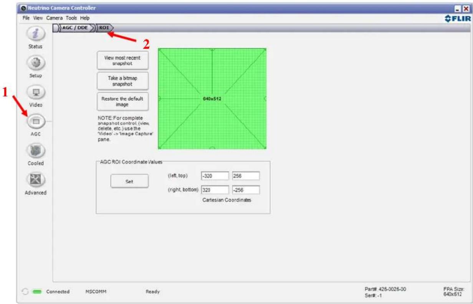Screen dimensions: 473x304
Task: Click View most recent snapshot button
Action: (x=122, y=60)
